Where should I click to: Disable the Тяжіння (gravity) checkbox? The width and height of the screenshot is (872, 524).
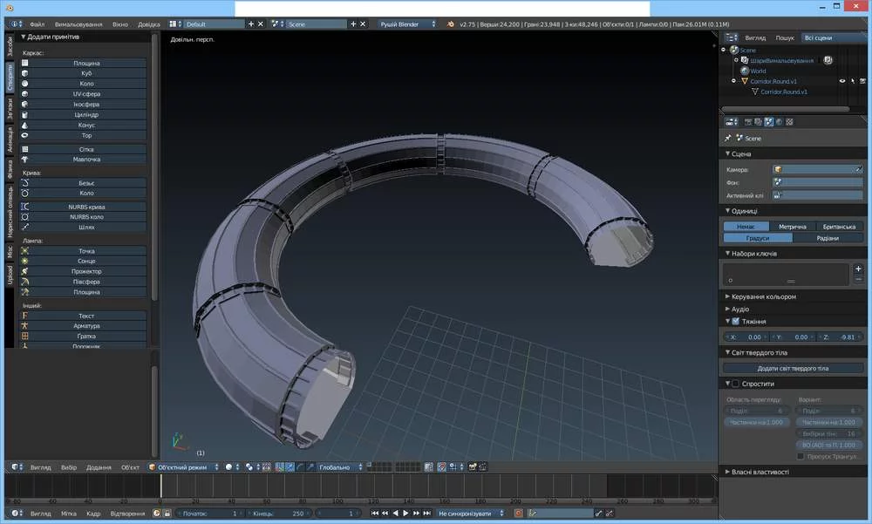pos(735,322)
